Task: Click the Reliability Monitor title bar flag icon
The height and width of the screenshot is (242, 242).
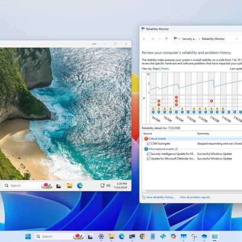Action: (x=143, y=29)
